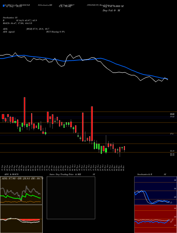
Task: Click the tallest red candlestick in early October
Action: pos(24,111)
